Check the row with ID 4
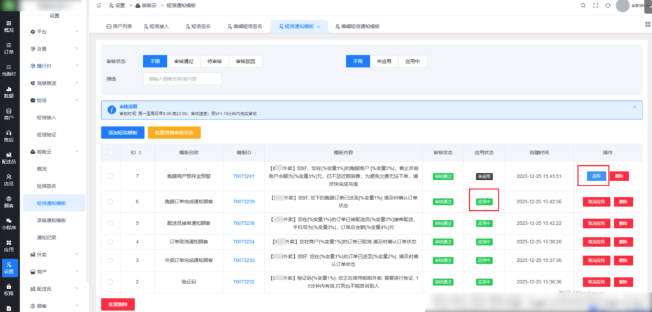Screen dimensions: 652x312 pos(110,241)
